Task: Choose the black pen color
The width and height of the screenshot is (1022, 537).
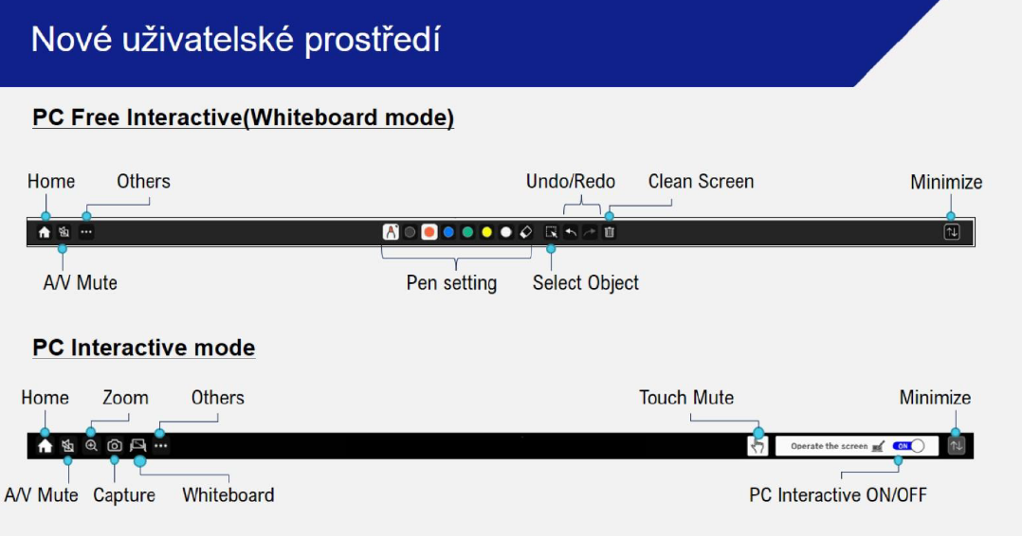Action: pyautogui.click(x=410, y=232)
